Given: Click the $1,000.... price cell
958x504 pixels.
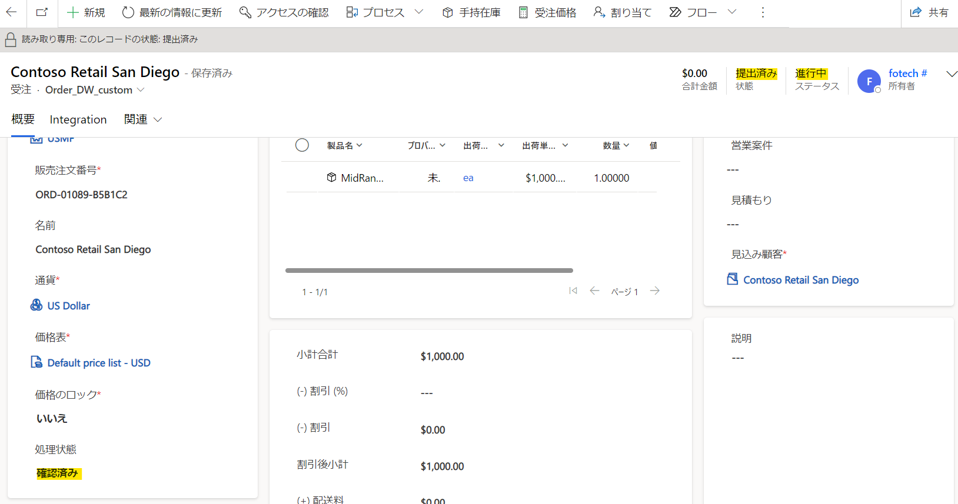Looking at the screenshot, I should (x=545, y=178).
